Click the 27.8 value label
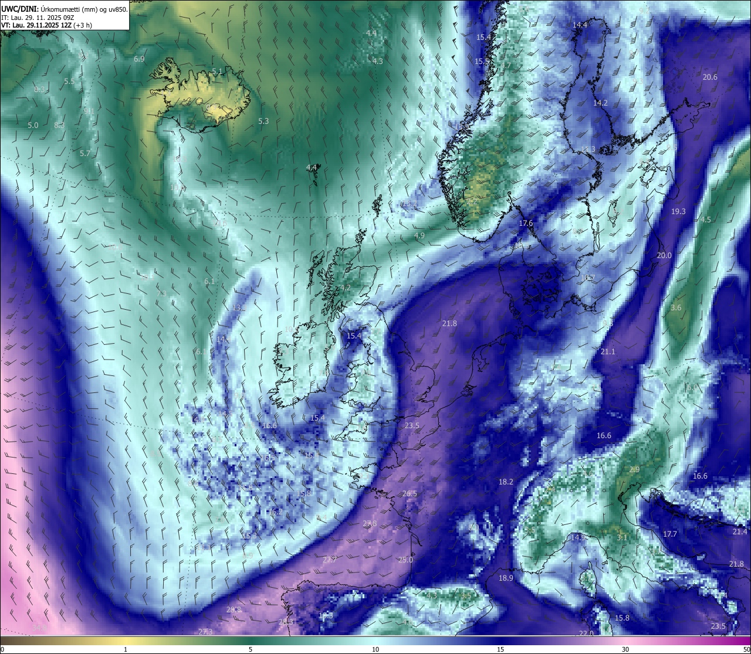This screenshot has width=751, height=654. coord(370,524)
